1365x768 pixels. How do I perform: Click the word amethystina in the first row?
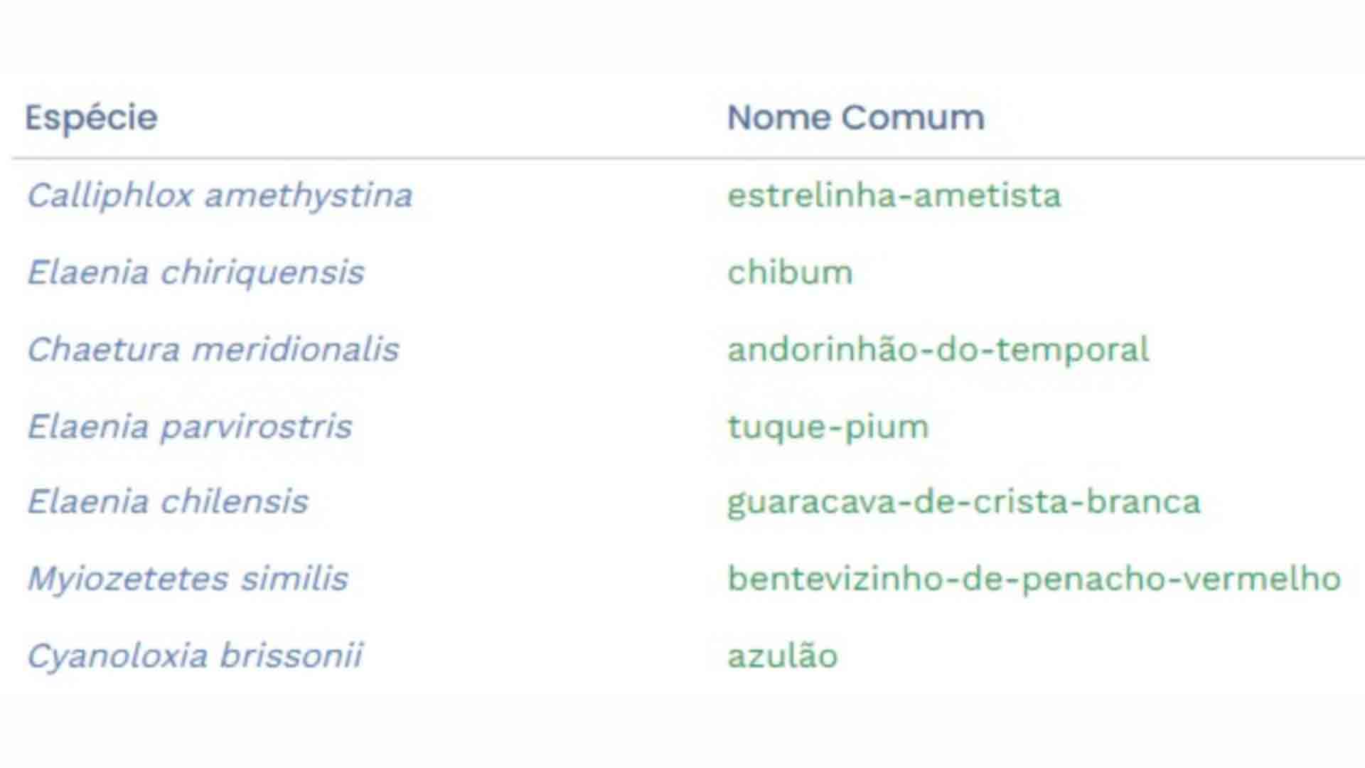point(309,196)
